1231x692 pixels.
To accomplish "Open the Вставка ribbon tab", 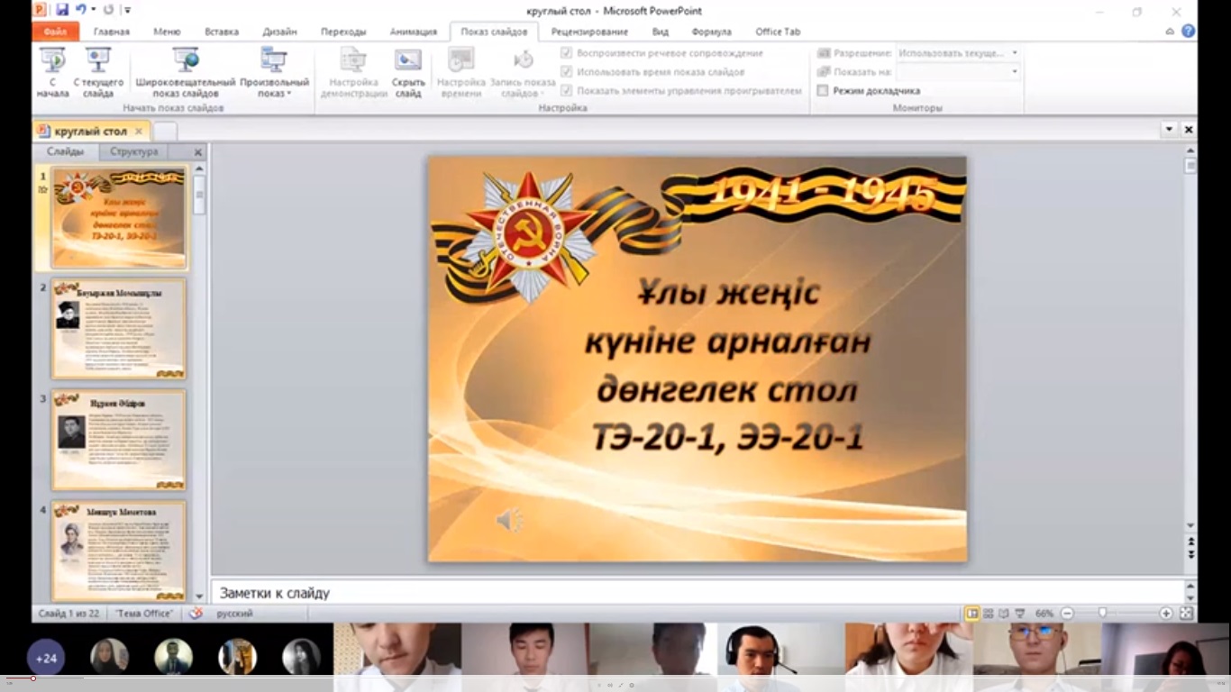I will pos(222,32).
